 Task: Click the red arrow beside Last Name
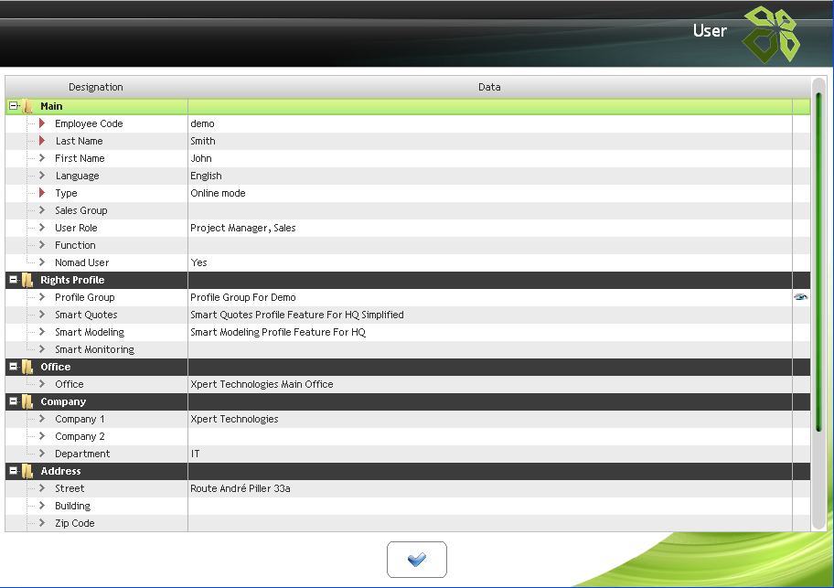click(x=41, y=141)
